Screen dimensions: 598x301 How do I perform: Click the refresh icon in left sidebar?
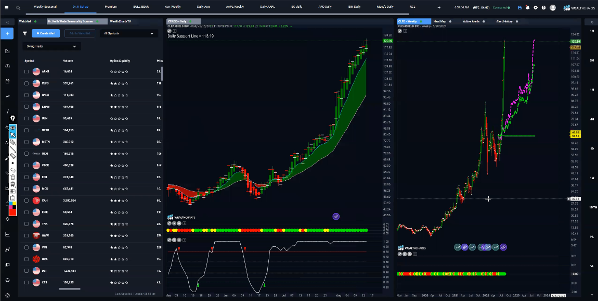click(x=7, y=219)
